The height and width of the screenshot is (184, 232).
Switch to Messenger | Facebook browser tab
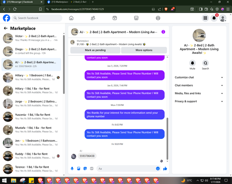(22, 2)
